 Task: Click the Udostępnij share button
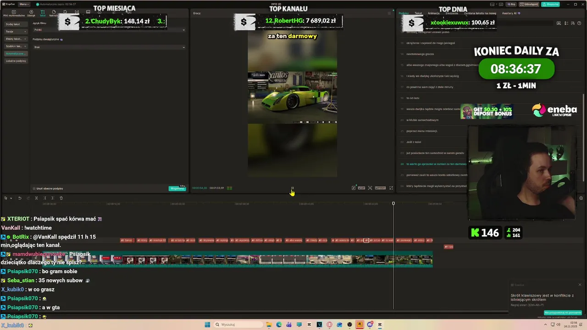click(529, 4)
